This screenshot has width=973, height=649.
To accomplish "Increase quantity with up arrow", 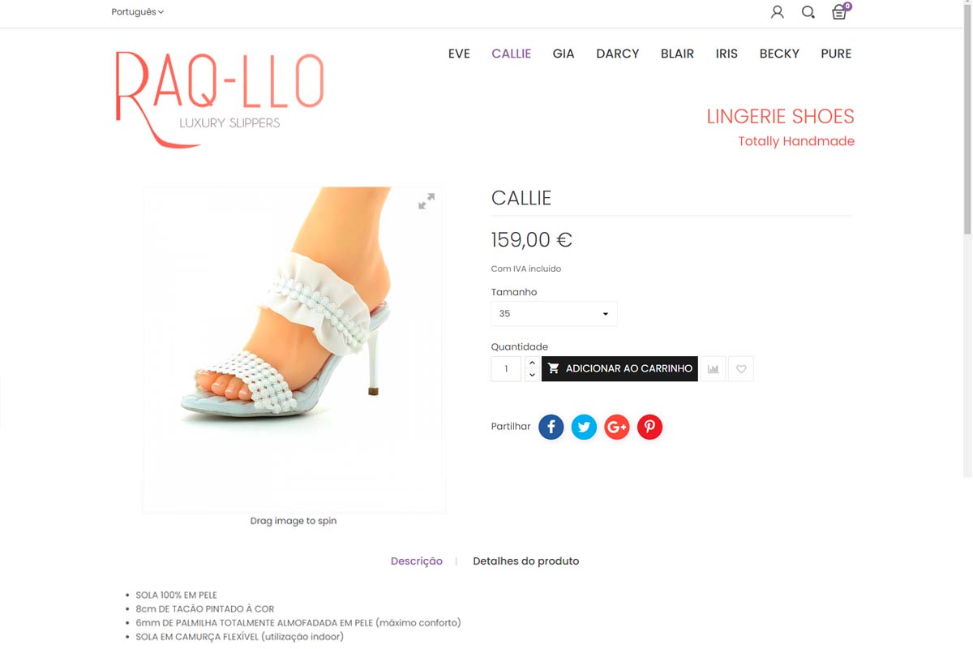I will click(532, 363).
